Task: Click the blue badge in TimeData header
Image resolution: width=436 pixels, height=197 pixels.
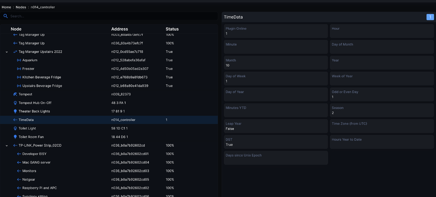Action: [430, 17]
